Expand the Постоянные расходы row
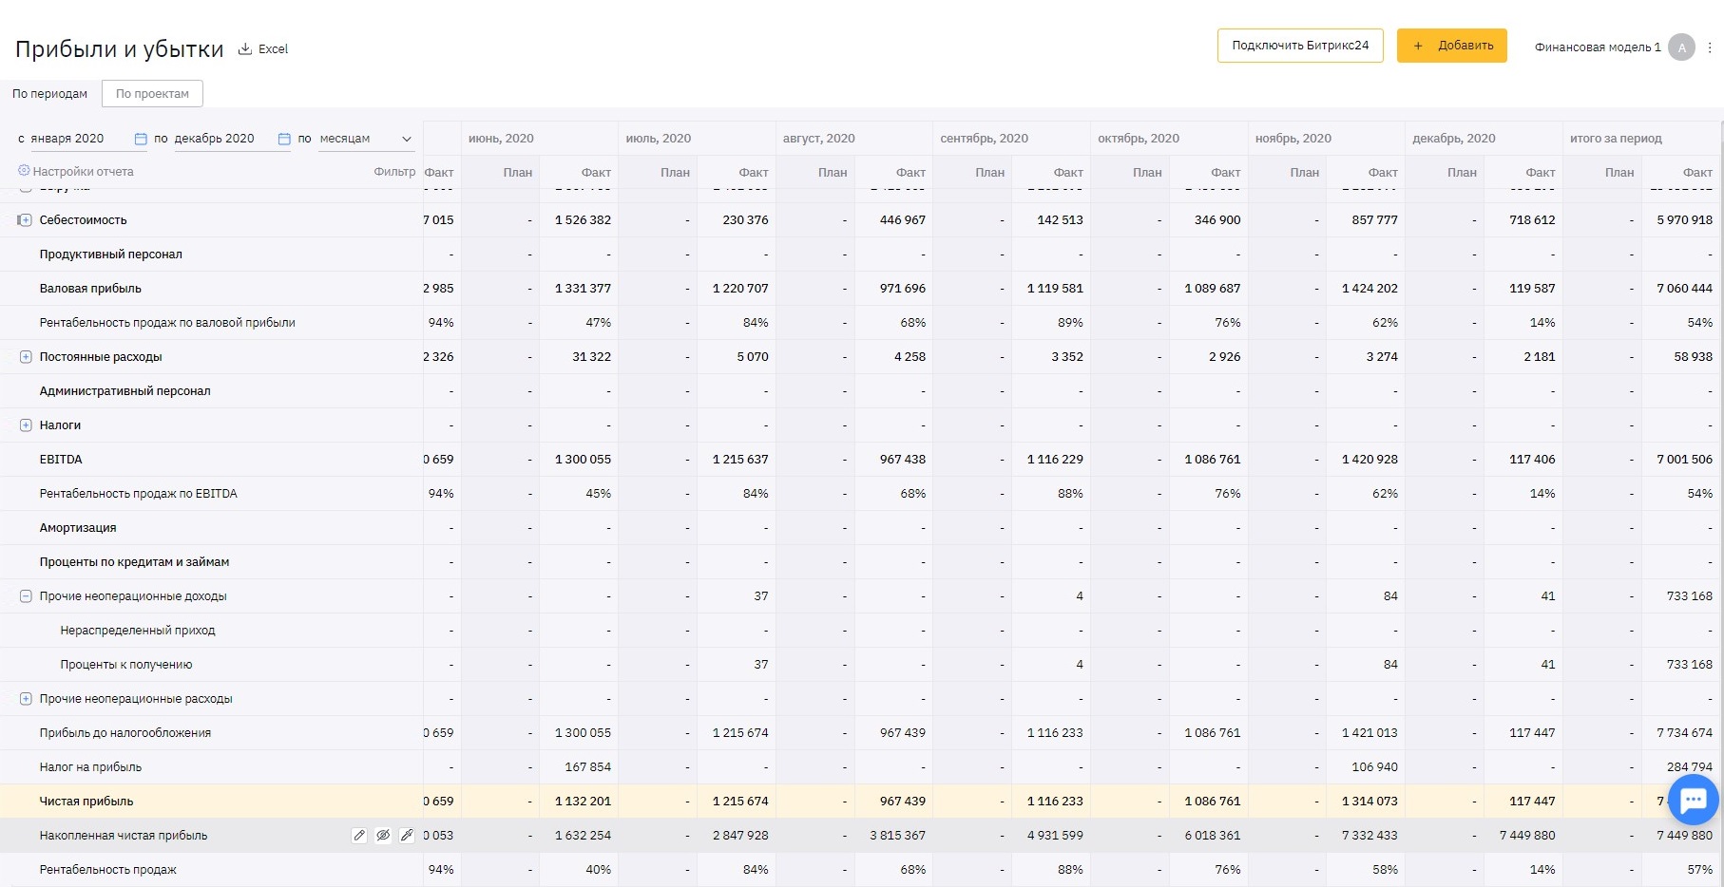Screen dimensions: 1724x887 tap(26, 357)
